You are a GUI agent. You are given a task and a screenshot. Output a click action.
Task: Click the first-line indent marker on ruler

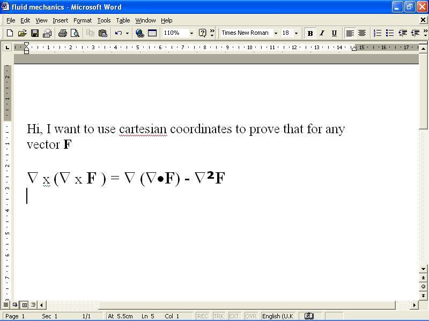click(x=26, y=45)
